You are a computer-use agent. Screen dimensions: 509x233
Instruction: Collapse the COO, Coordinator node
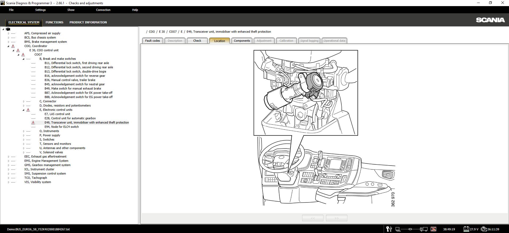[x=8, y=46]
